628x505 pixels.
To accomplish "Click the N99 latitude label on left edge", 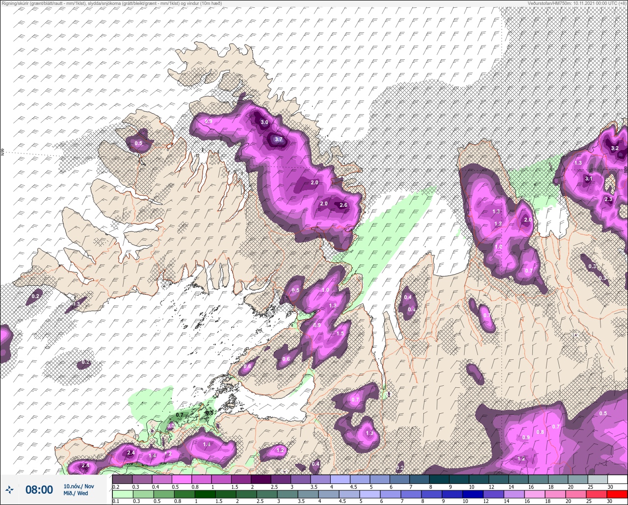I will click(x=2, y=152).
